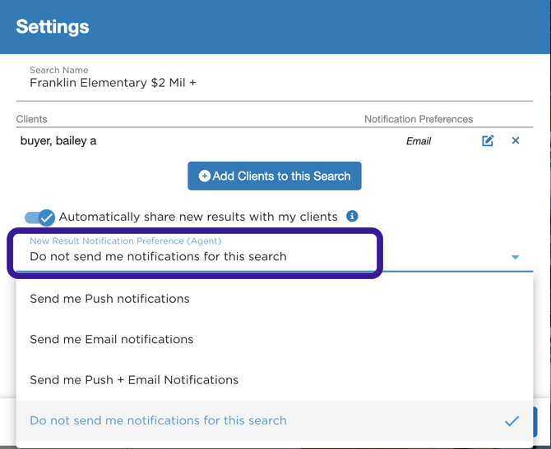Image resolution: width=551 pixels, height=449 pixels.
Task: Pick 'Send me Push + Email Notifications'
Action: click(x=134, y=380)
